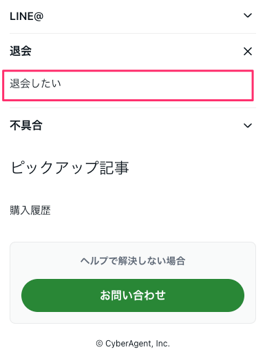The image size is (265, 354).
Task: Click the ヘルプで解決しない場合 caption
Action: click(133, 261)
